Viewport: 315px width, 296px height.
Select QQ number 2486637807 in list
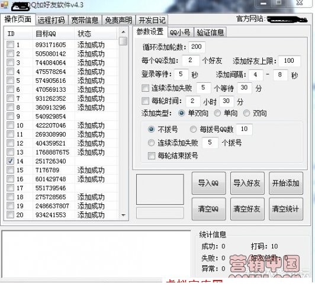[52, 206]
